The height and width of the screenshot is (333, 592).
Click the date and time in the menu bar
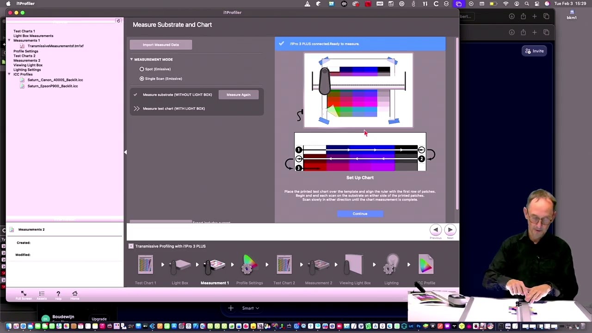pyautogui.click(x=570, y=4)
